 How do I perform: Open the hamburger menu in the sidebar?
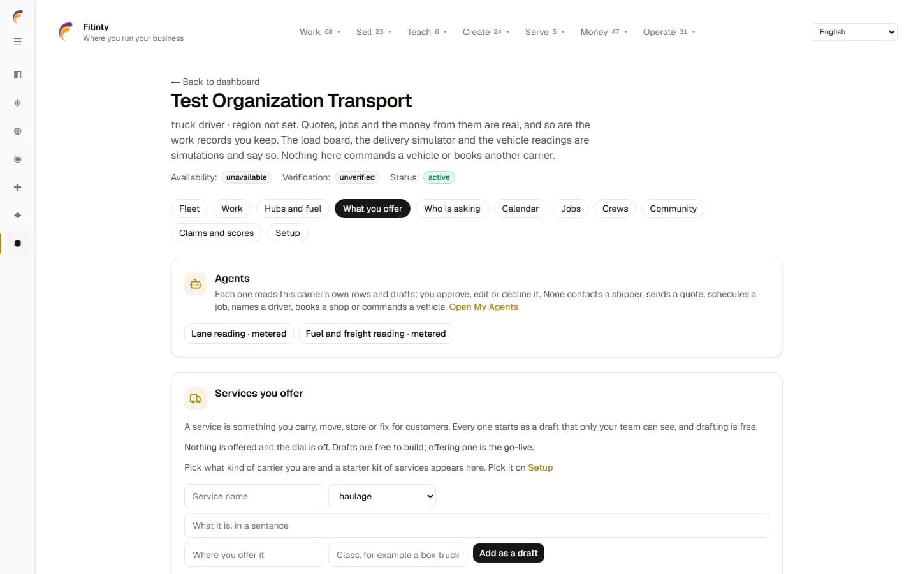[18, 42]
